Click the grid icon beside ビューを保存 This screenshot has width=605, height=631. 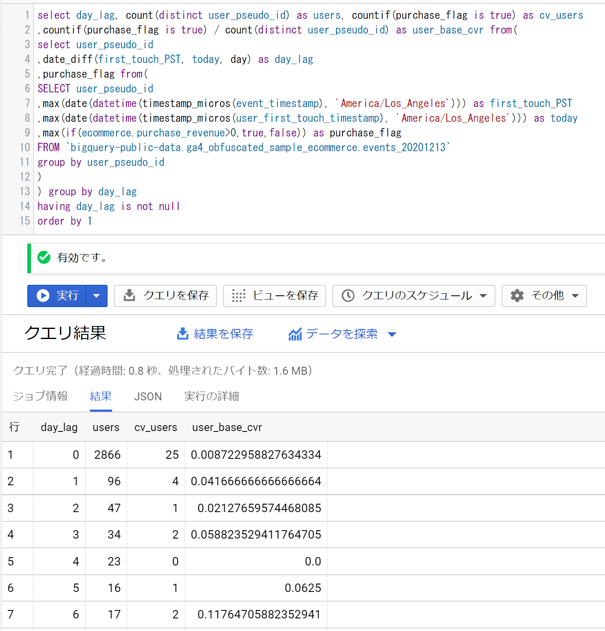[239, 296]
